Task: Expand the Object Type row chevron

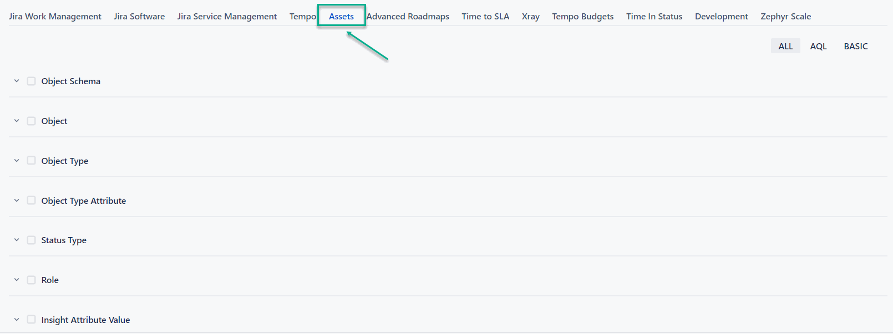Action: pos(17,161)
